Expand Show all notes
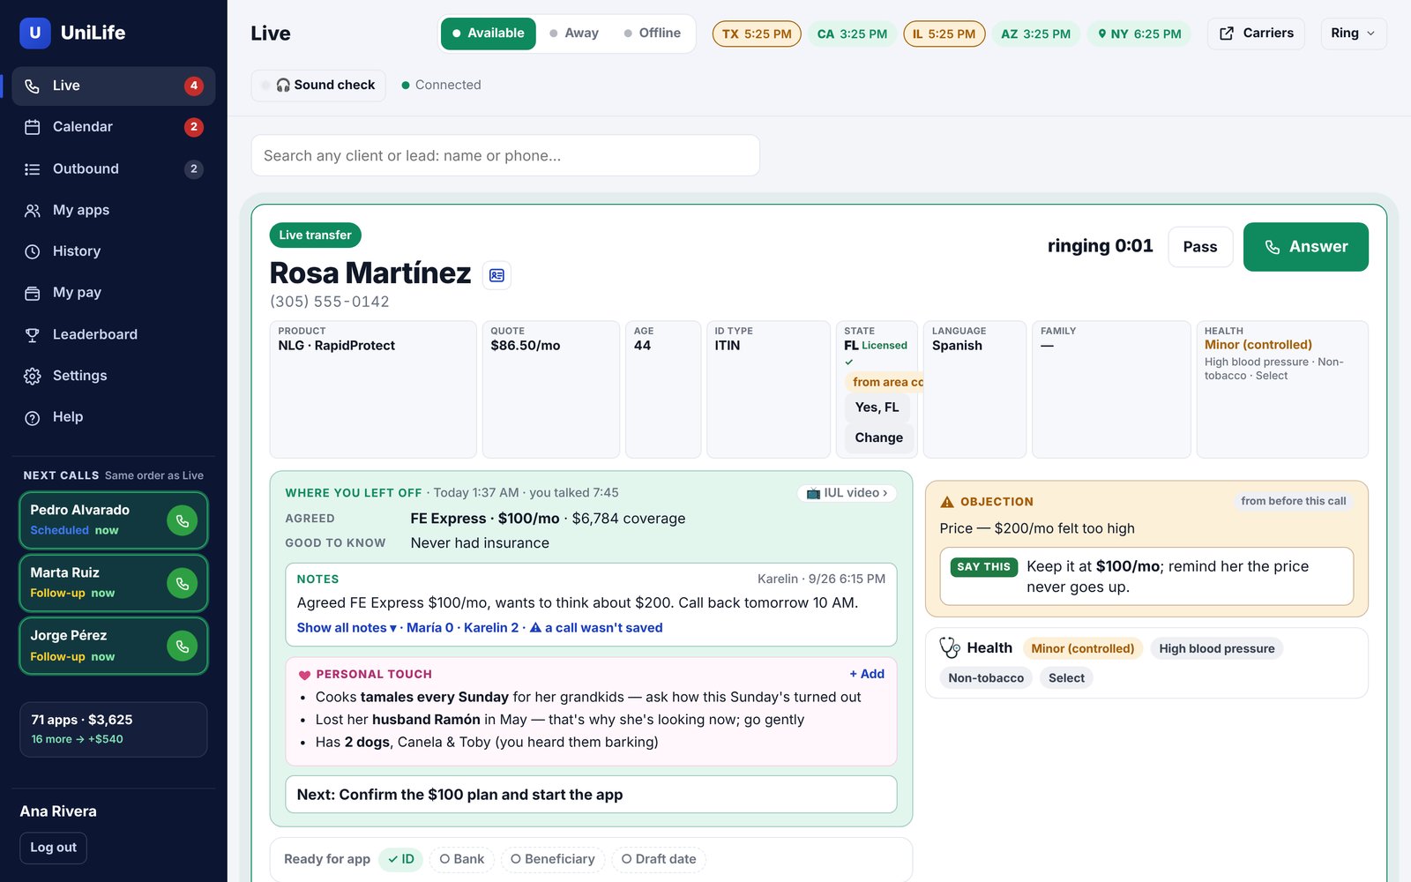Image resolution: width=1411 pixels, height=882 pixels. (347, 628)
